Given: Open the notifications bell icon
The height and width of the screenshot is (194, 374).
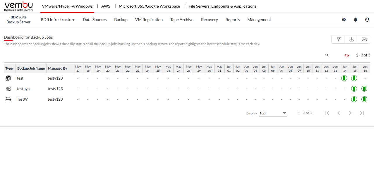Looking at the screenshot, I should click(356, 20).
